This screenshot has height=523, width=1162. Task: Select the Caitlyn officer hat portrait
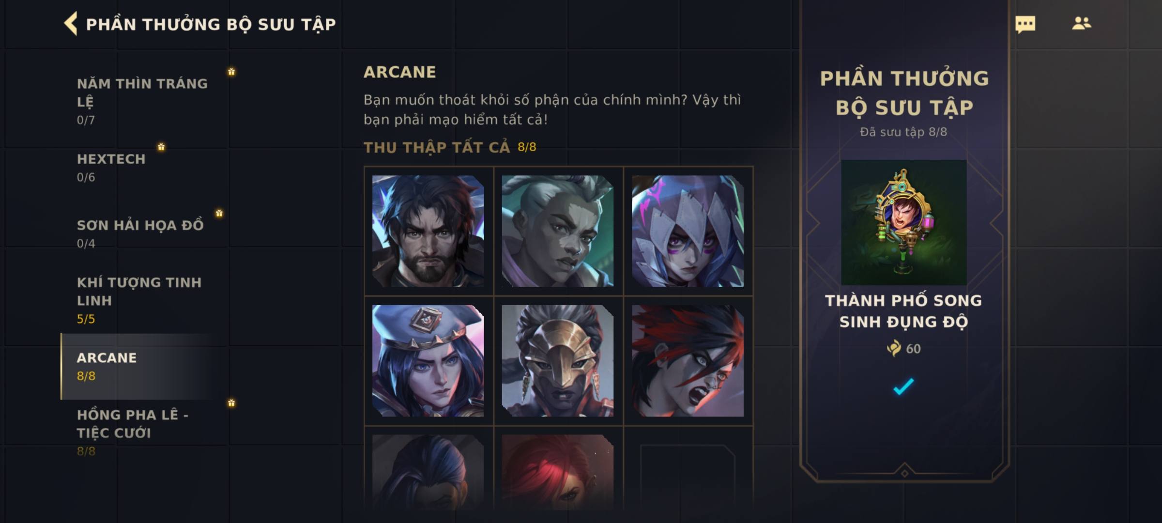[428, 361]
